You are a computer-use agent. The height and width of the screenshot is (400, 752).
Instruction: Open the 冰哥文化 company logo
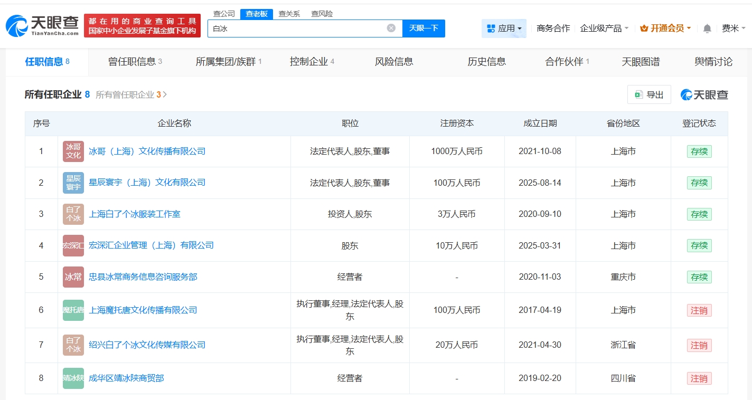[73, 151]
